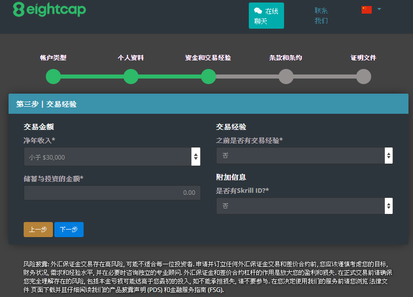Click the 上一步 previous button

(38, 230)
